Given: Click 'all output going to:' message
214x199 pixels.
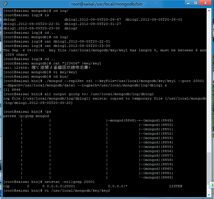Looking at the screenshot, I should 66,94.
